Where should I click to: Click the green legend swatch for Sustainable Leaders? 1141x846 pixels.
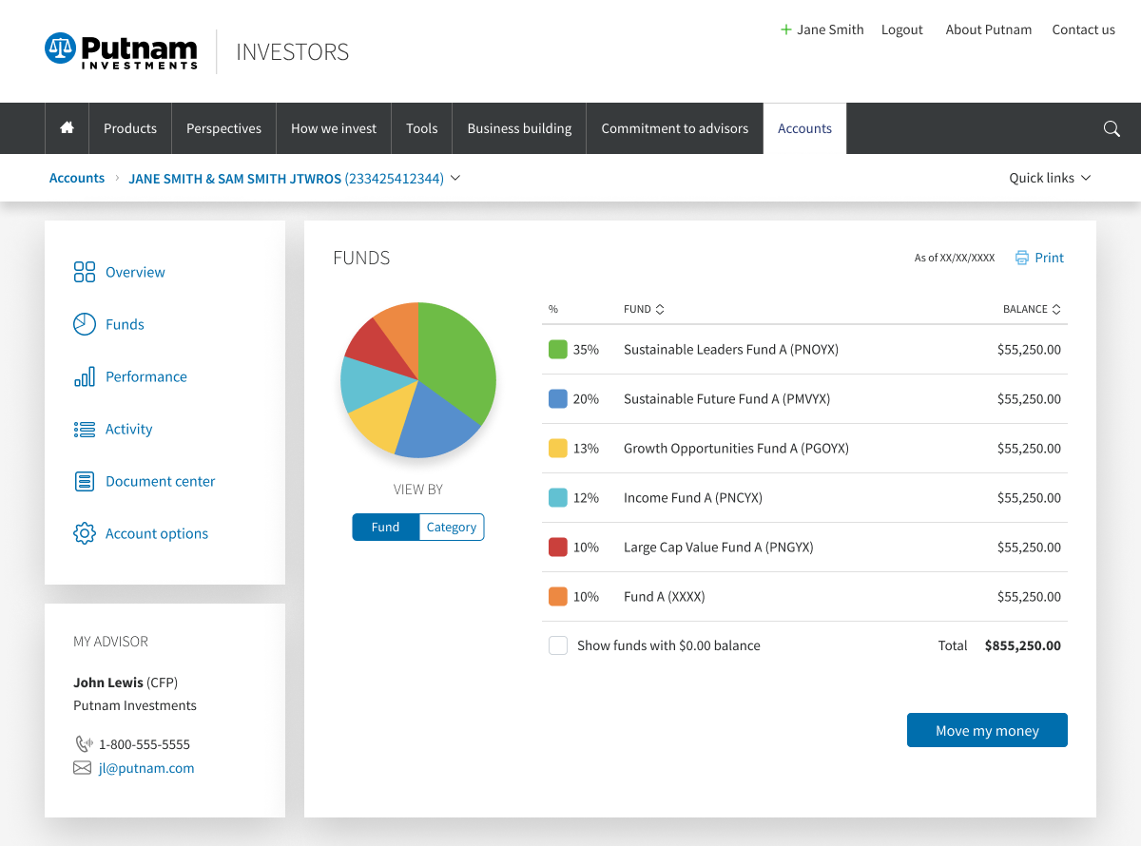[558, 349]
